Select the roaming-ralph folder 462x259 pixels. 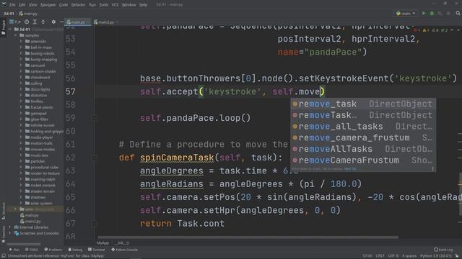click(x=40, y=179)
